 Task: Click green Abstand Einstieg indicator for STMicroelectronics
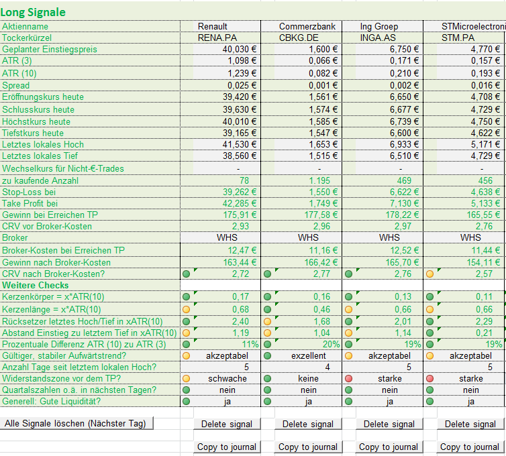tap(430, 333)
